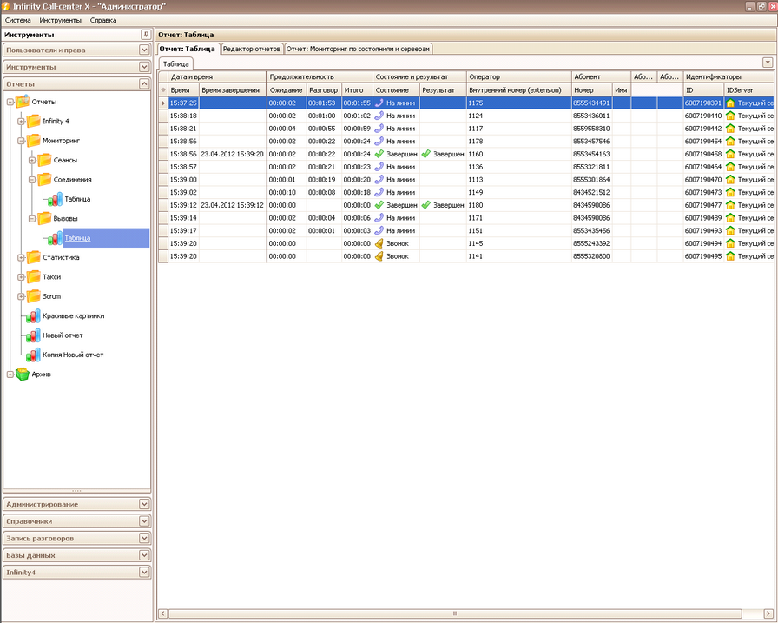778x623 pixels.
Task: Click the green check state icon in the 15:38:56 completed row
Action: (379, 154)
